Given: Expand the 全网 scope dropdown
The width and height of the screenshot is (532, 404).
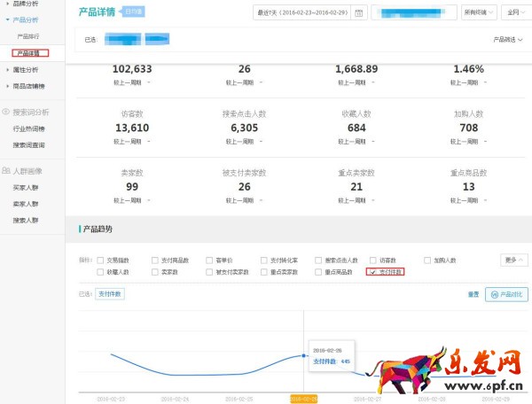Looking at the screenshot, I should pos(512,13).
